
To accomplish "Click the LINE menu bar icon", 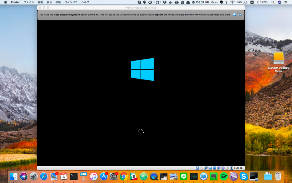I will click(145, 2).
